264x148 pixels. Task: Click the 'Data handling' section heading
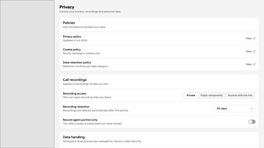pyautogui.click(x=74, y=137)
